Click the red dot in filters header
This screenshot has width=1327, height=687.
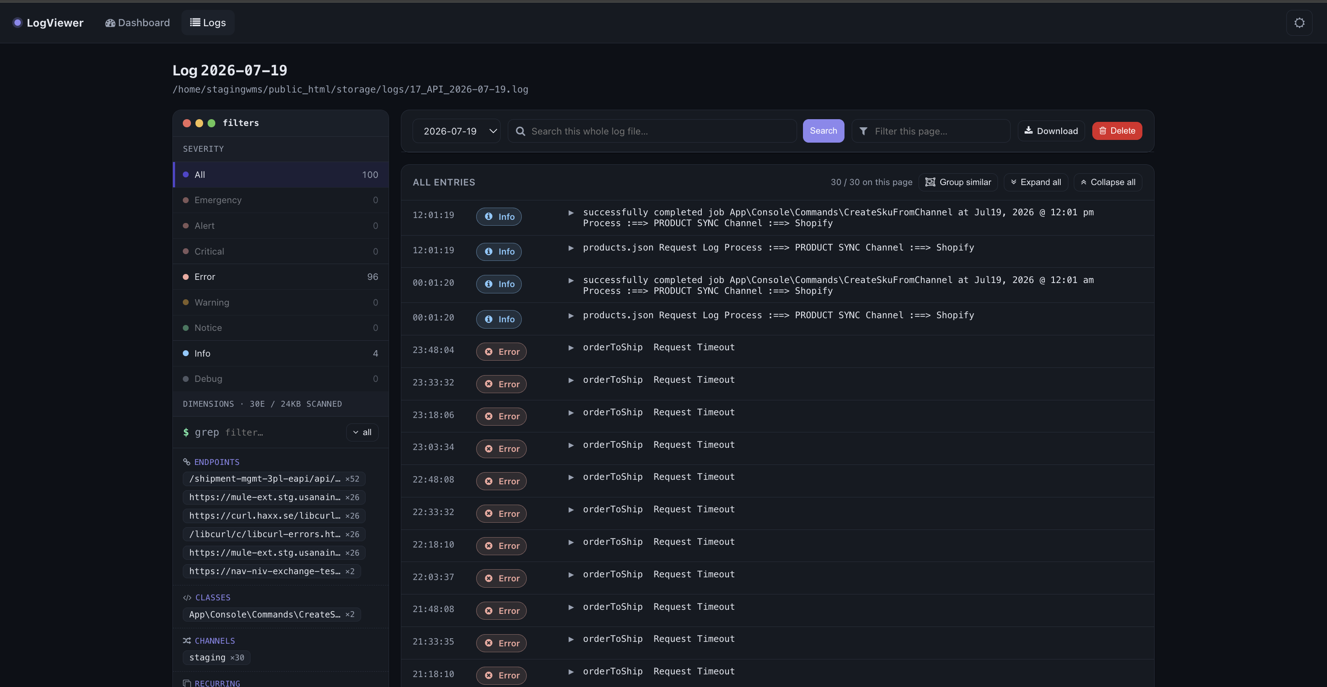tap(187, 123)
